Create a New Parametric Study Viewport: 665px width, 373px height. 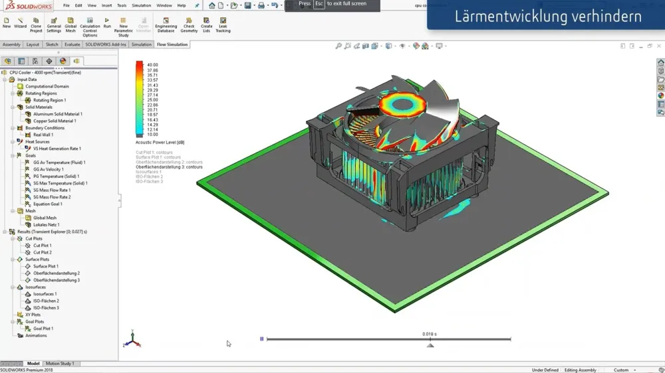point(124,27)
